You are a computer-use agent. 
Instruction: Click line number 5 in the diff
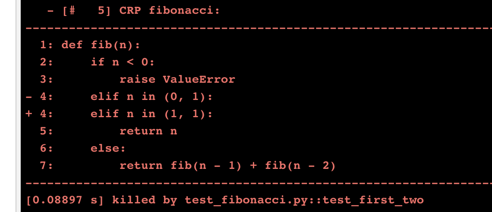[x=44, y=131]
